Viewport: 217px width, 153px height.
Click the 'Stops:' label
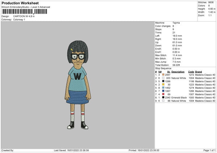tap(158, 30)
